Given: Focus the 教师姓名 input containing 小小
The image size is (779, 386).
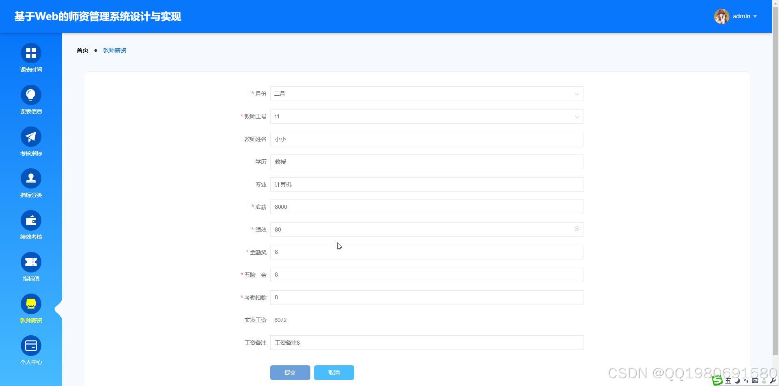Looking at the screenshot, I should 426,139.
